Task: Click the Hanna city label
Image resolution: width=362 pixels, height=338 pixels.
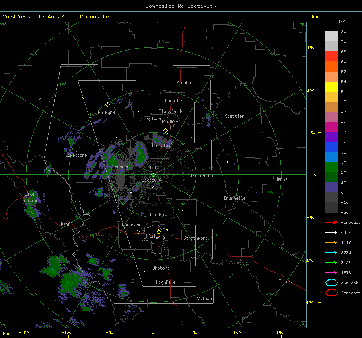Action: click(281, 179)
